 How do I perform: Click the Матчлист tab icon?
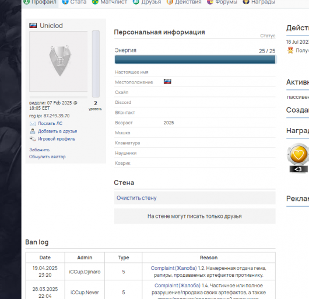click(x=95, y=2)
